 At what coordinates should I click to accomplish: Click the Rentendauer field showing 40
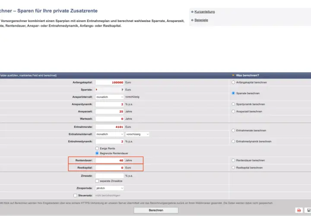[109, 160]
